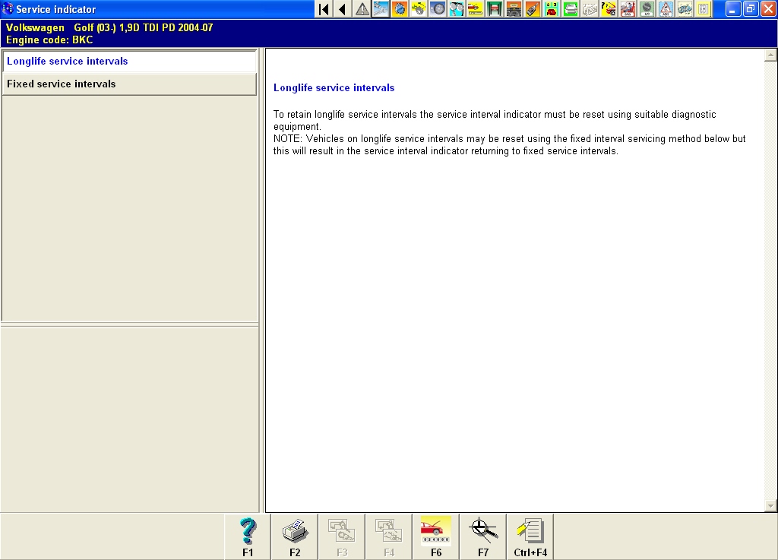Select the grey wheel disc icon
This screenshot has height=560, width=778.
point(438,9)
